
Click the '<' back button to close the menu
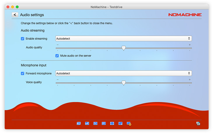[x=15, y=15]
